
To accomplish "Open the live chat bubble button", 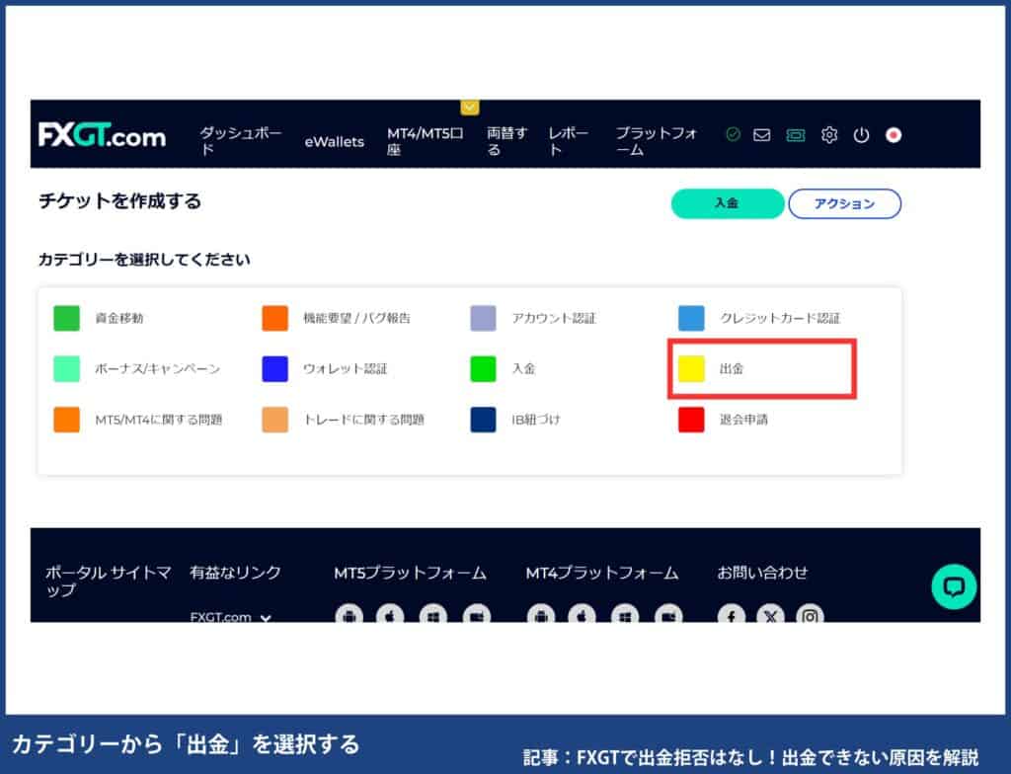I will pyautogui.click(x=954, y=587).
